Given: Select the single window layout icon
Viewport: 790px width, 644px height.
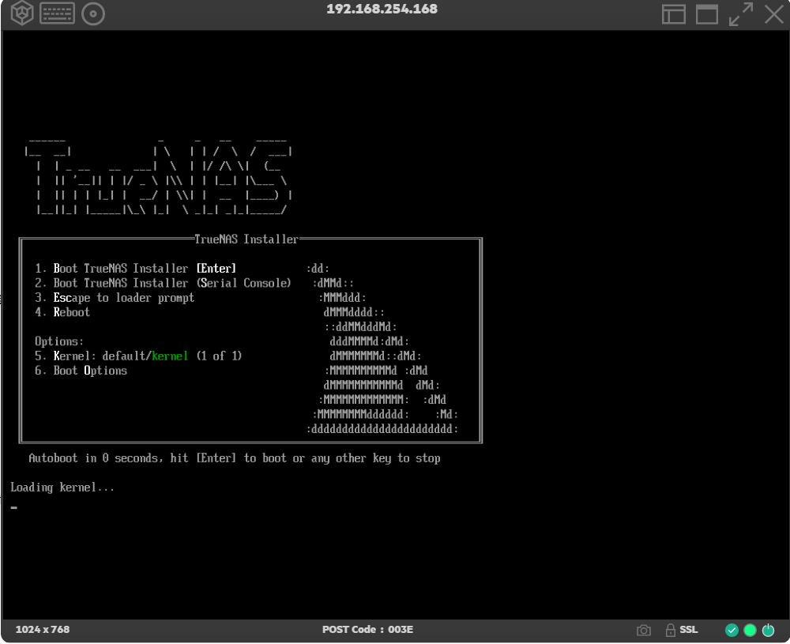Looking at the screenshot, I should 706,14.
